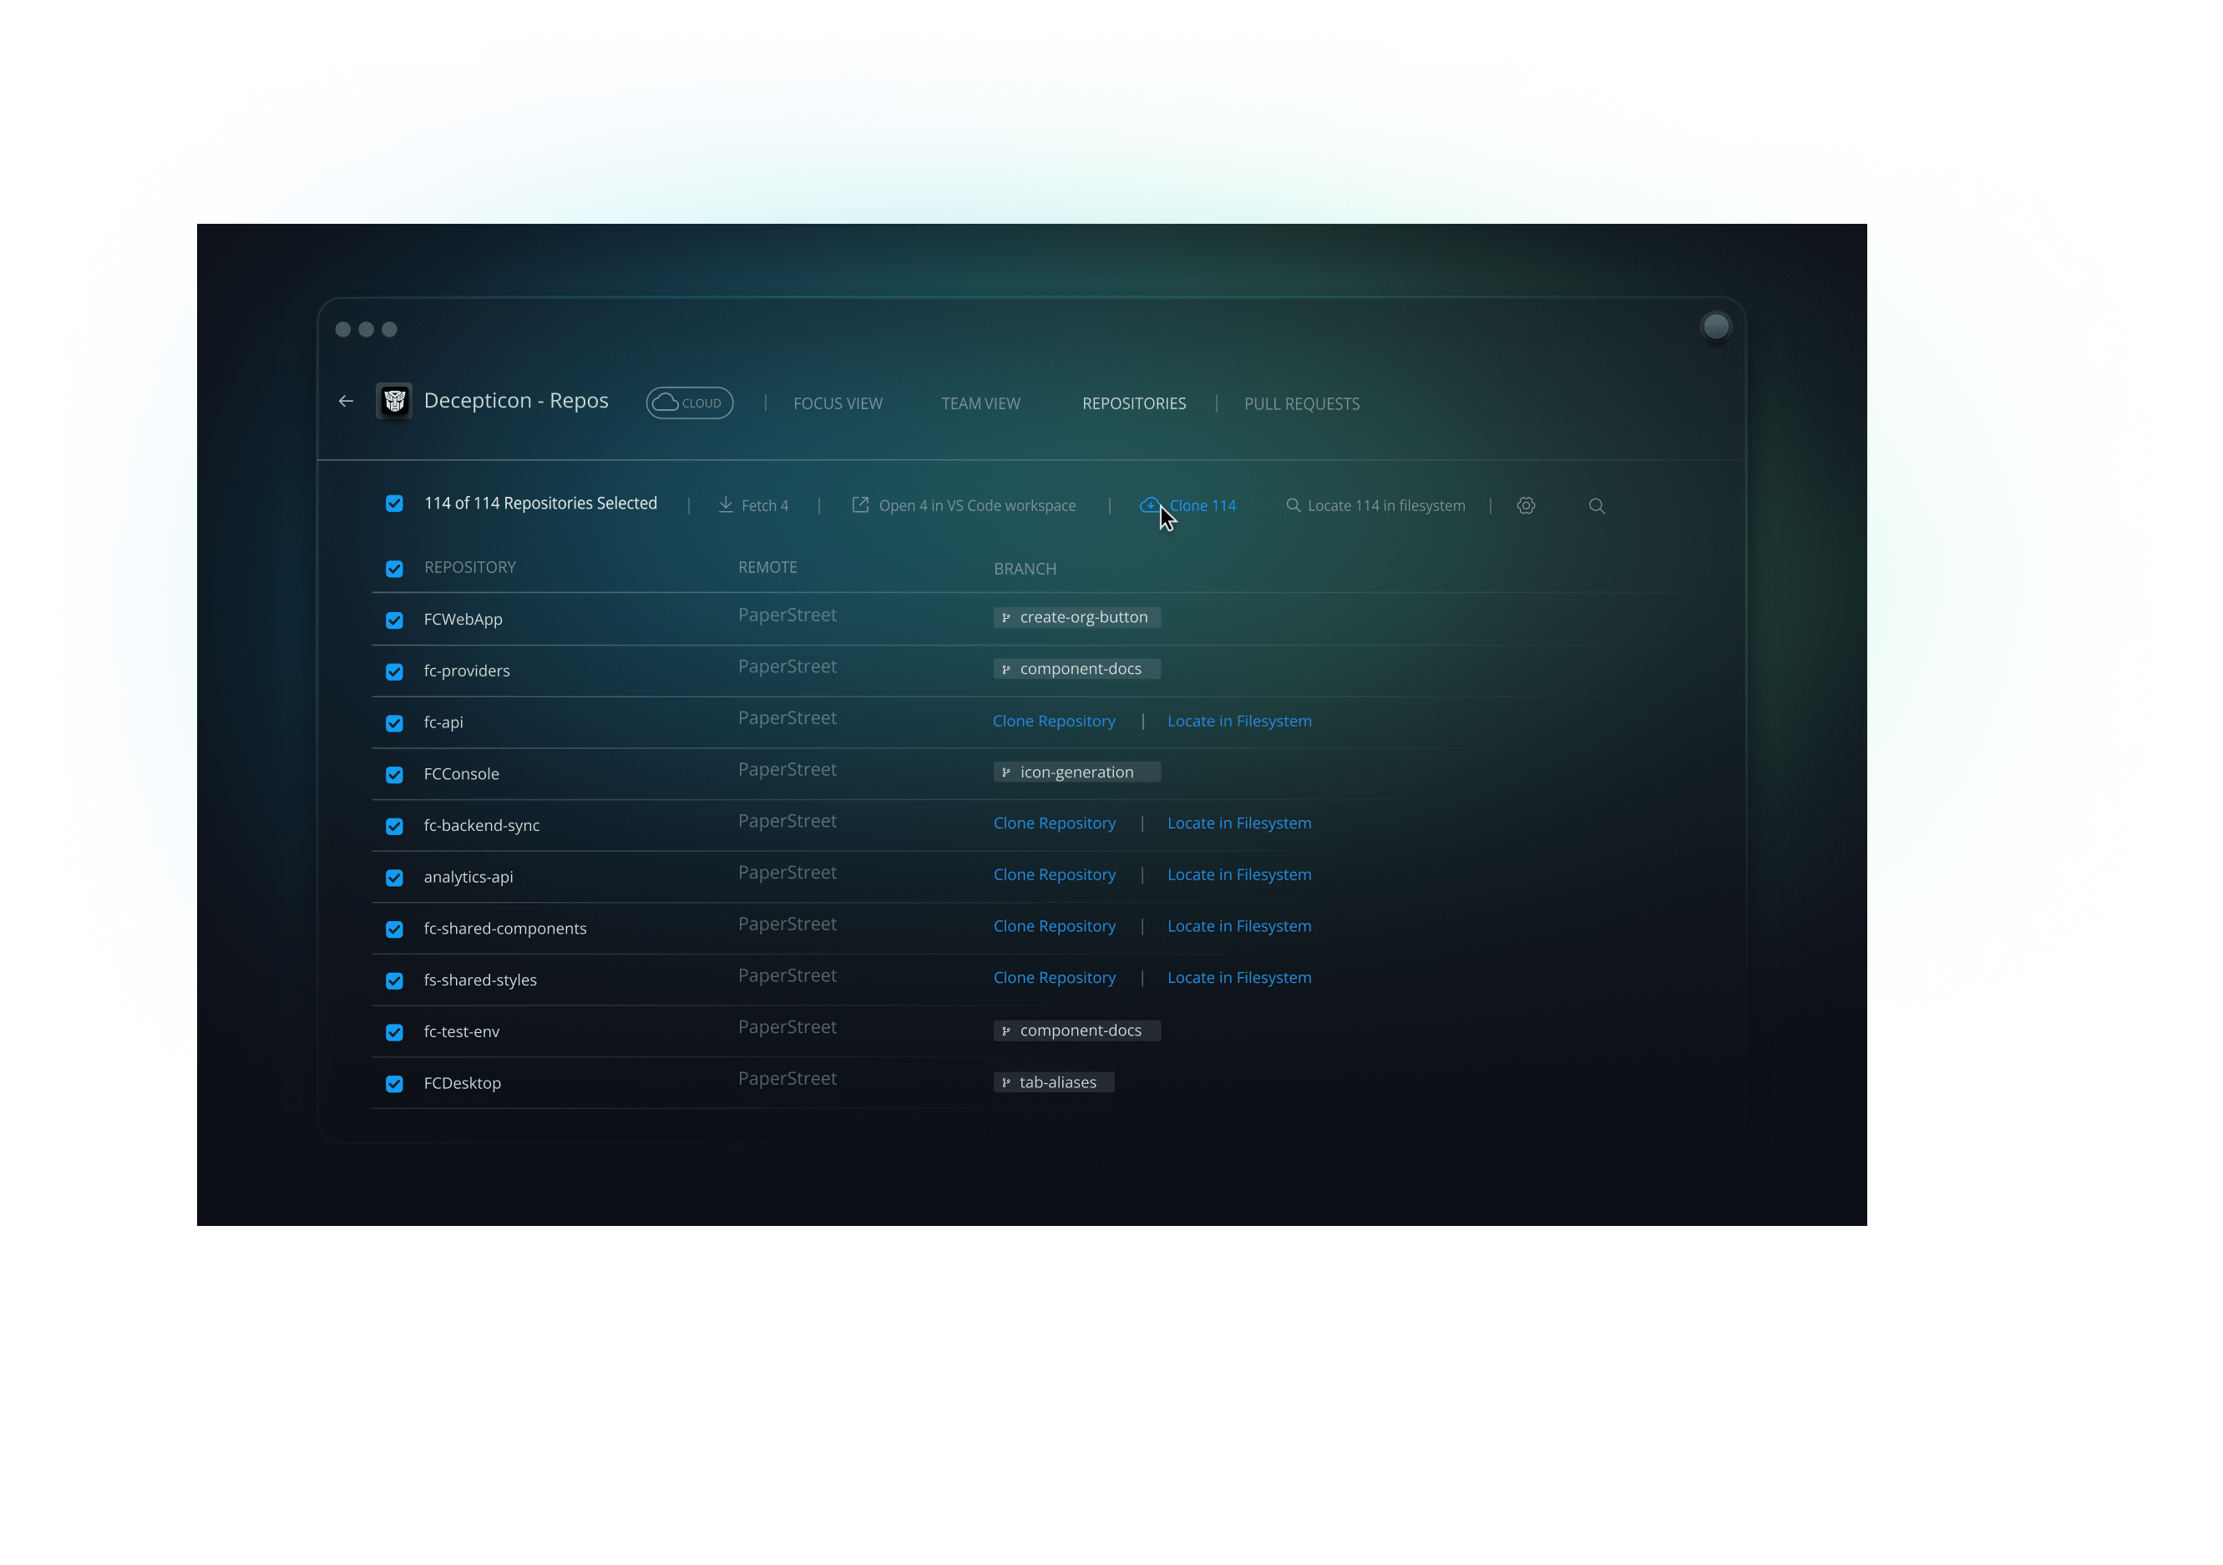Click component-docs branch for fc-providers
Screen dimensions: 2223x1565
pos(1076,668)
